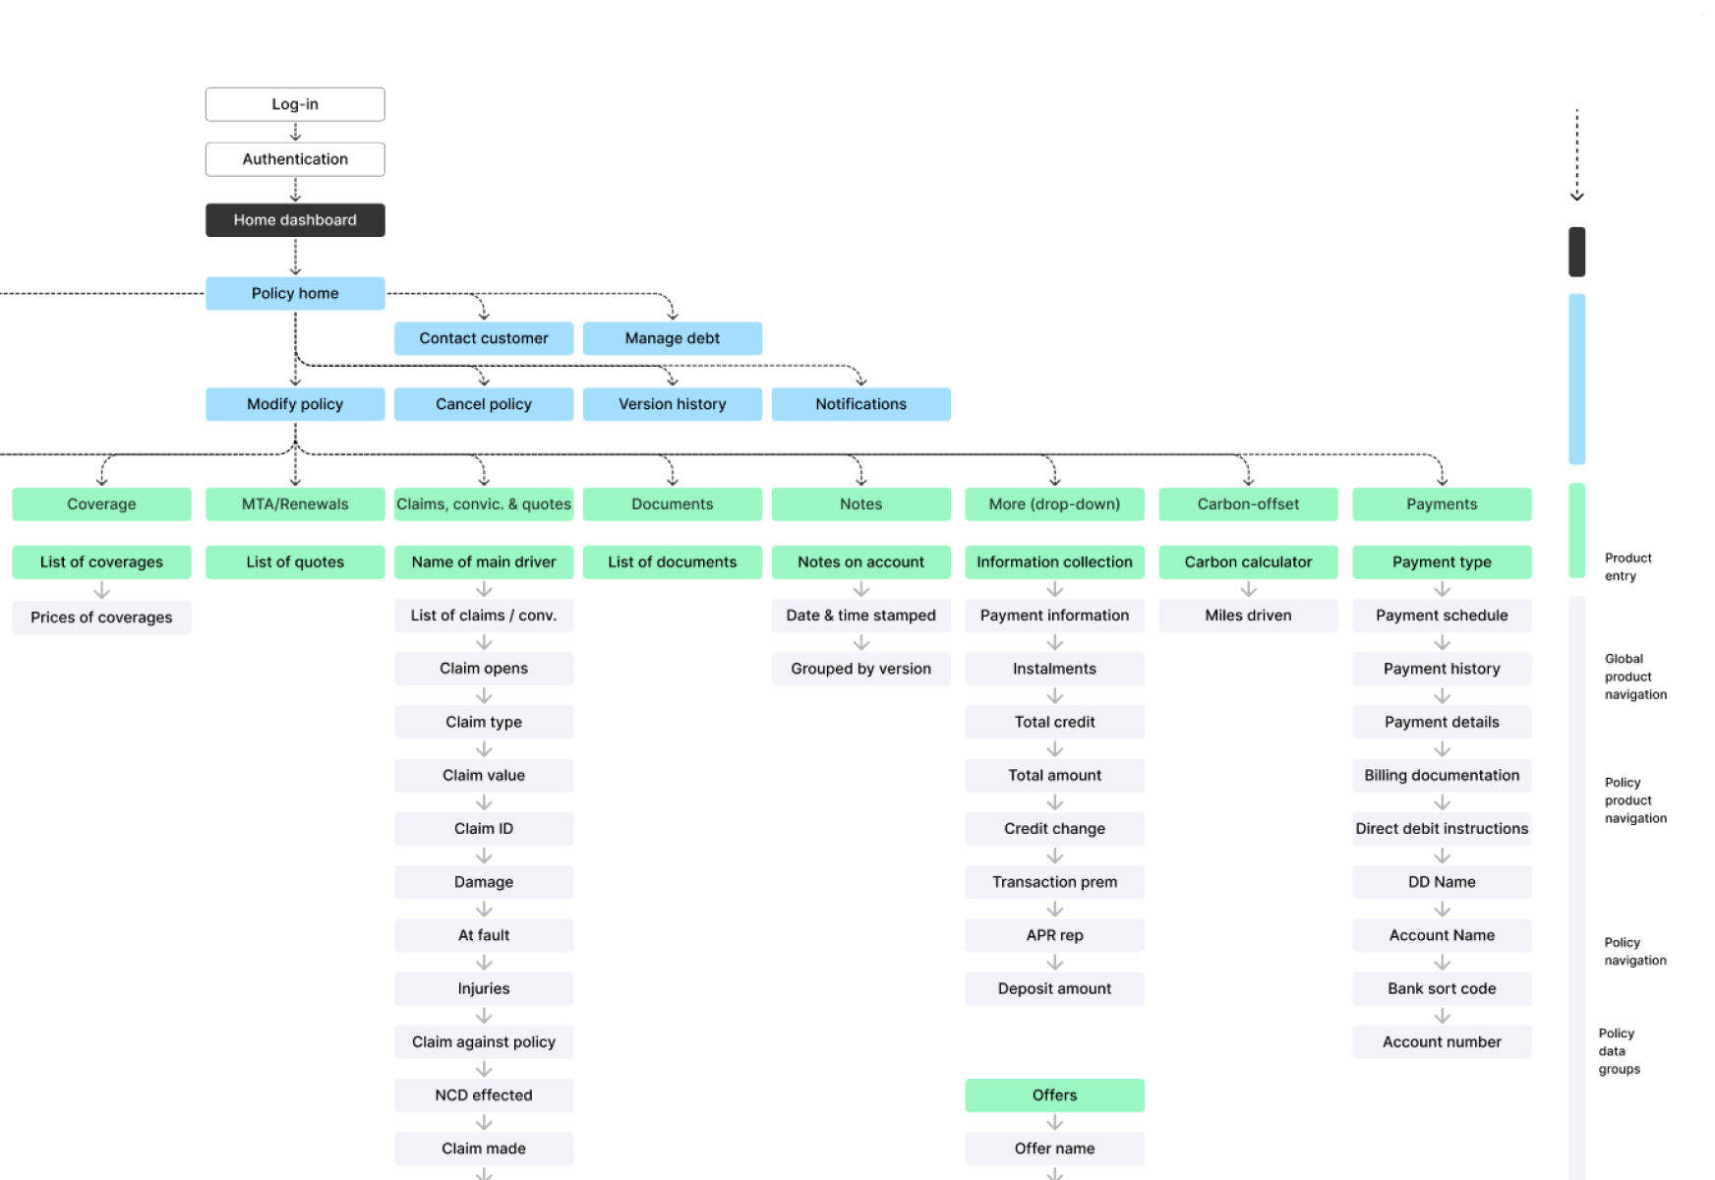Open the Home dashboard node
The height and width of the screenshot is (1180, 1715).
tap(294, 219)
